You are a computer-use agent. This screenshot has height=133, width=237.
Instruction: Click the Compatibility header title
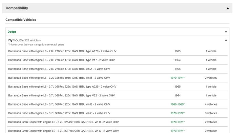click(x=17, y=8)
